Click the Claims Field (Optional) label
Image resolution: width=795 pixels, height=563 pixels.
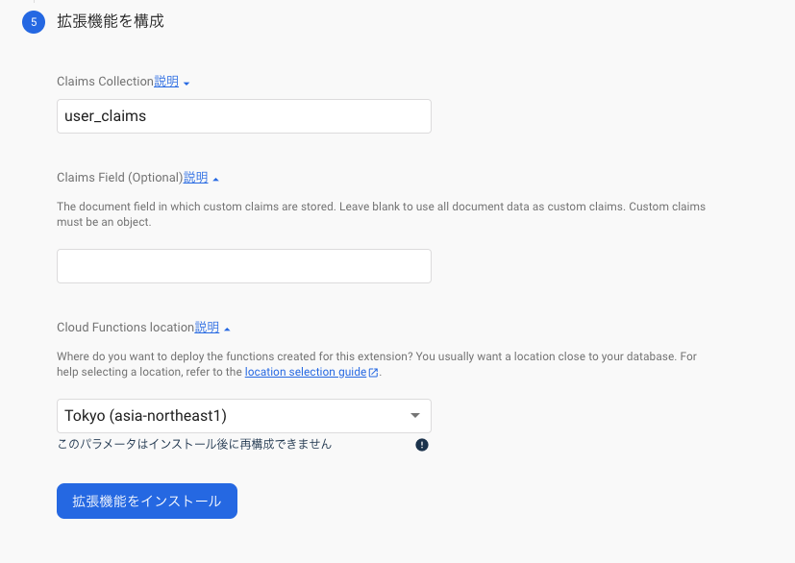click(119, 178)
